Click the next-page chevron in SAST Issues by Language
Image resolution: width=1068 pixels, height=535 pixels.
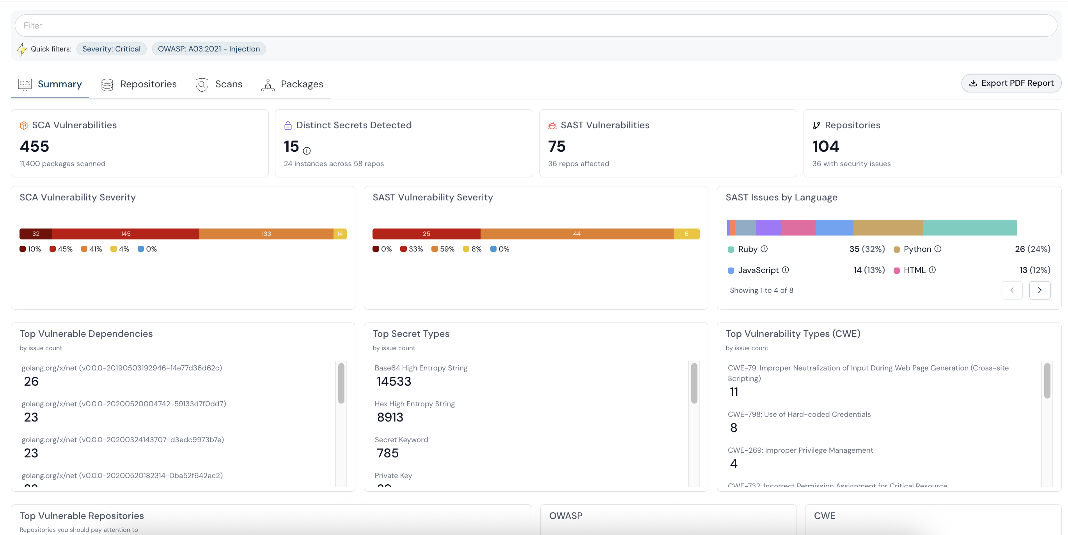tap(1040, 290)
